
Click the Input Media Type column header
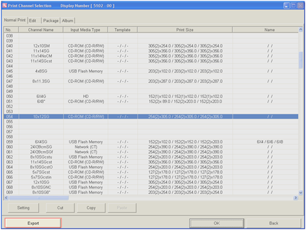85,30
